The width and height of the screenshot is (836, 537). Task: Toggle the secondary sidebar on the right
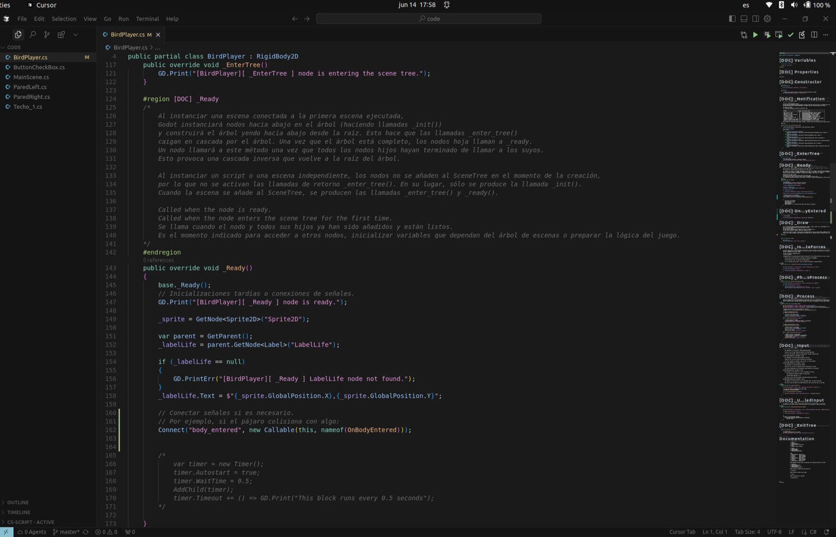click(756, 19)
